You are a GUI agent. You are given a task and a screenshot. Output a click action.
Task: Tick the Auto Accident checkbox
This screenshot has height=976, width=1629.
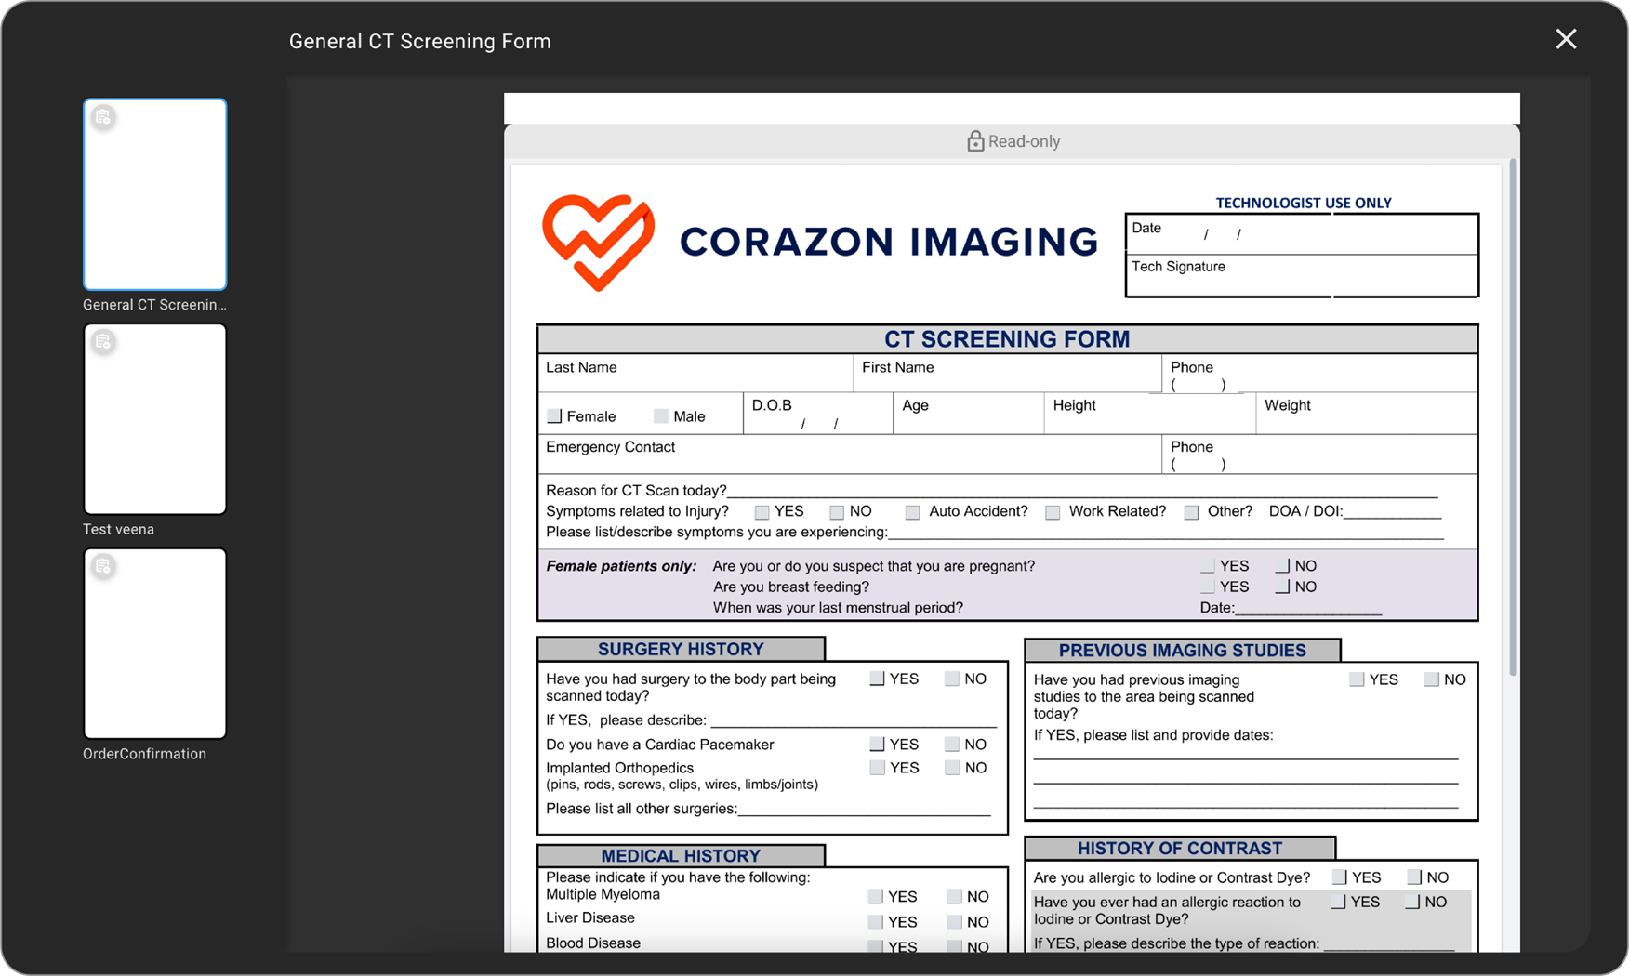click(x=912, y=512)
